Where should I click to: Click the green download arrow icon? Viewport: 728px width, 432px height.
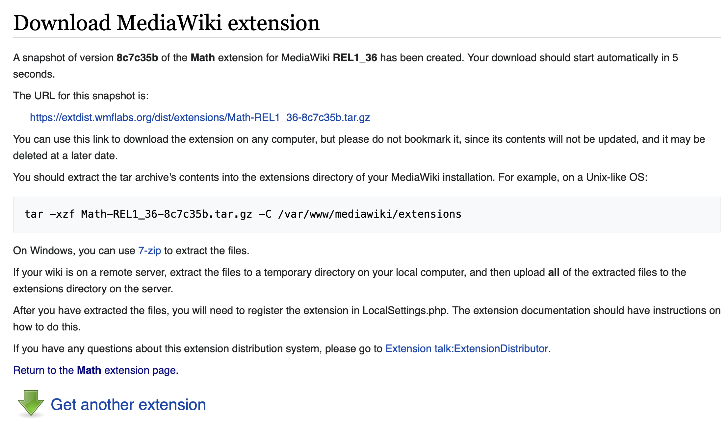point(31,403)
